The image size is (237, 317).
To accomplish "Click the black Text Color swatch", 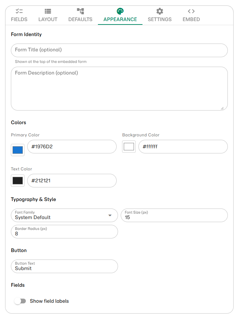I will click(17, 181).
